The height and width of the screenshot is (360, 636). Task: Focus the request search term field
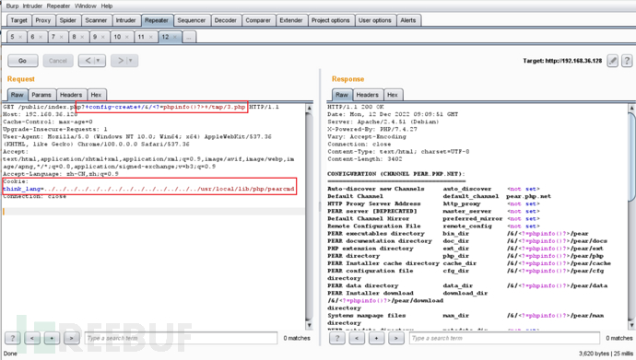point(181,338)
